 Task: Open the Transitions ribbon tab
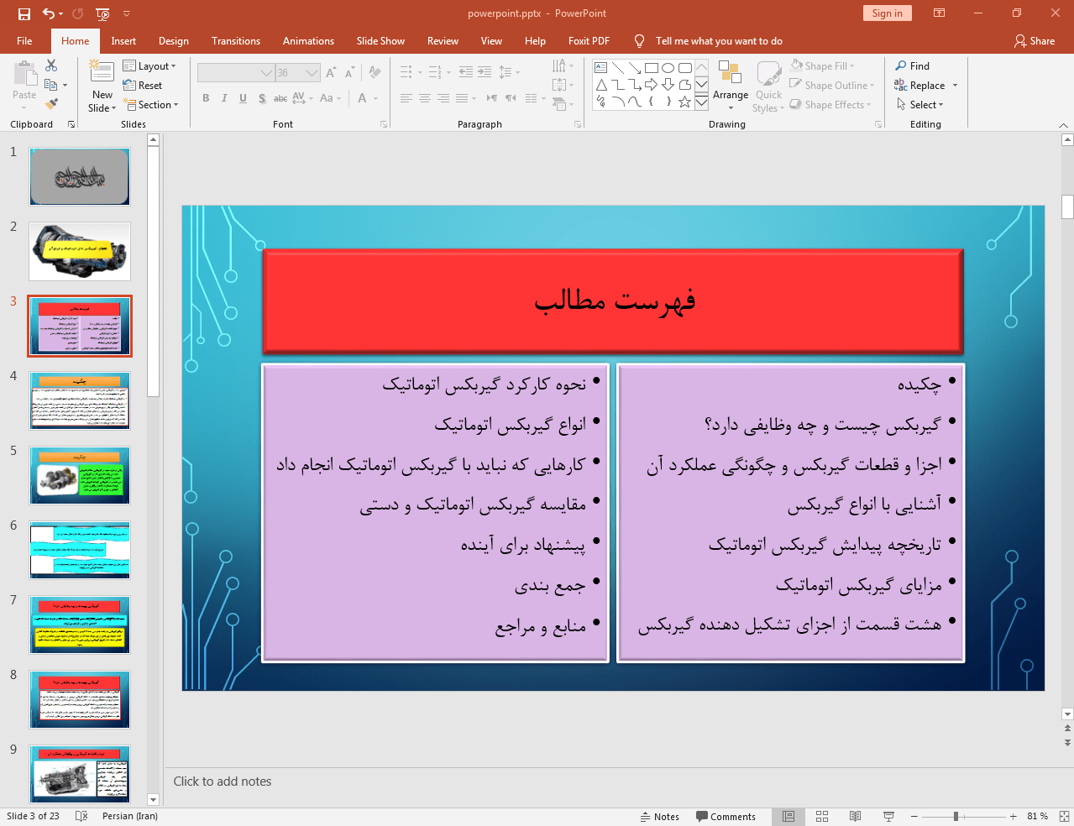point(235,41)
